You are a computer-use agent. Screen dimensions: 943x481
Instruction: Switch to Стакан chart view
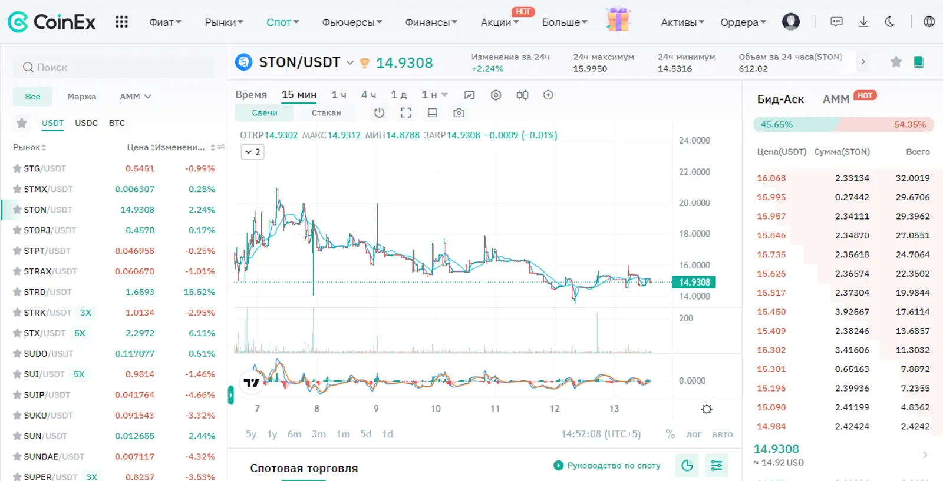click(x=326, y=112)
